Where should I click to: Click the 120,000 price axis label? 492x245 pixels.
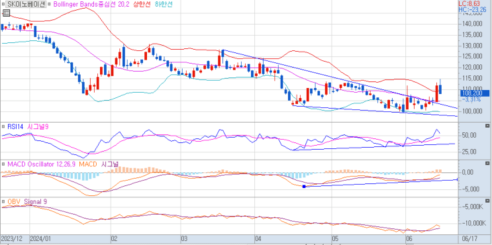pos(473,68)
